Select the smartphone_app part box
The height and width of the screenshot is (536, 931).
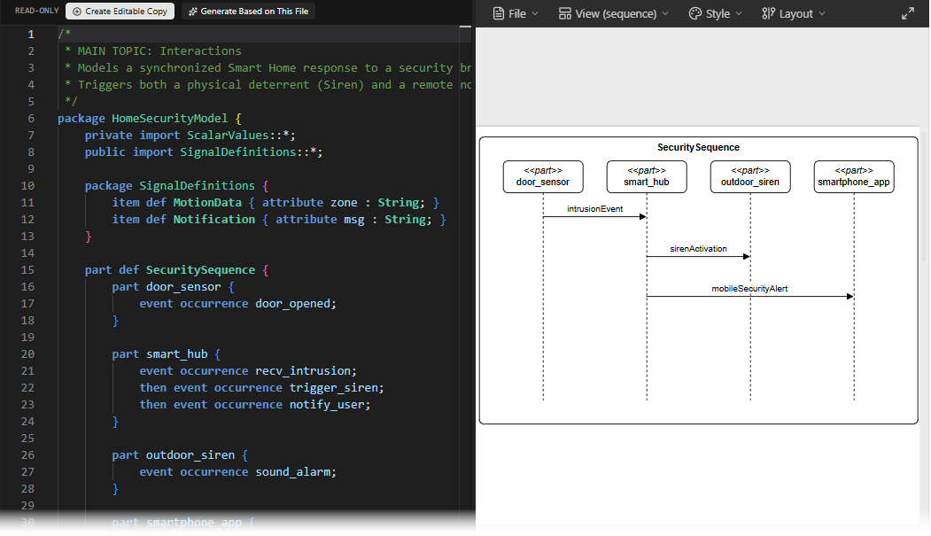854,177
